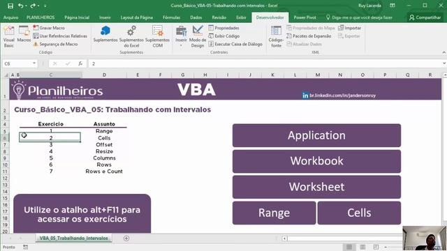Switch to the Fórmulas tab
Screen dimensions: 447x251
(171, 17)
